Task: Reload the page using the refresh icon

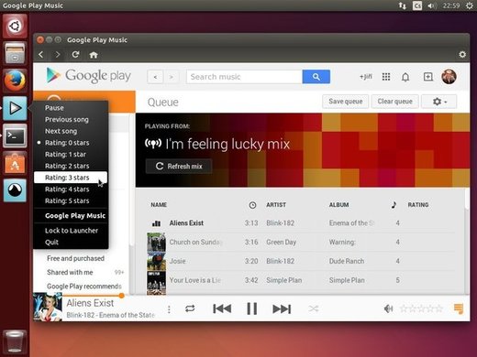Action: (x=75, y=55)
